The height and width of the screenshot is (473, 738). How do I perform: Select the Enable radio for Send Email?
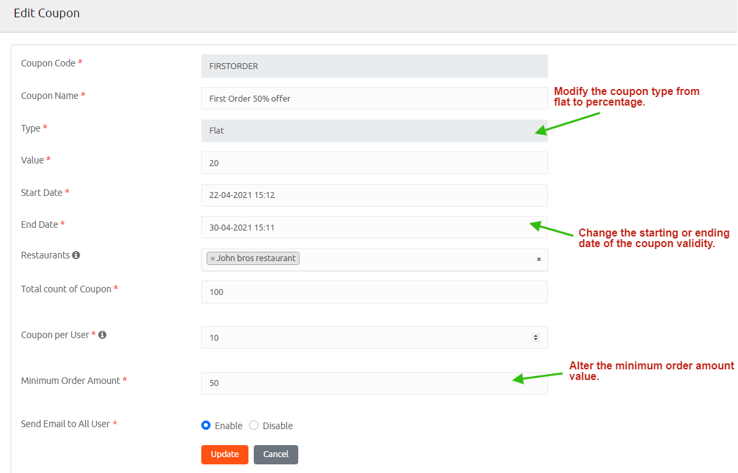coord(206,425)
